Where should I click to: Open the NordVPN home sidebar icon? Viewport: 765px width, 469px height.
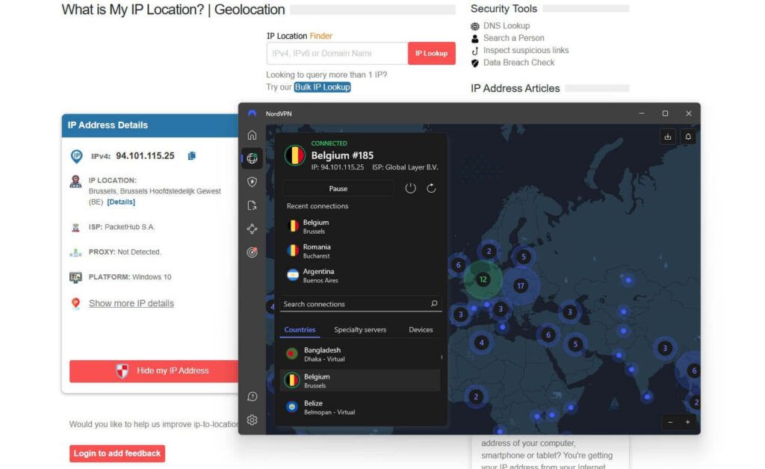[252, 135]
